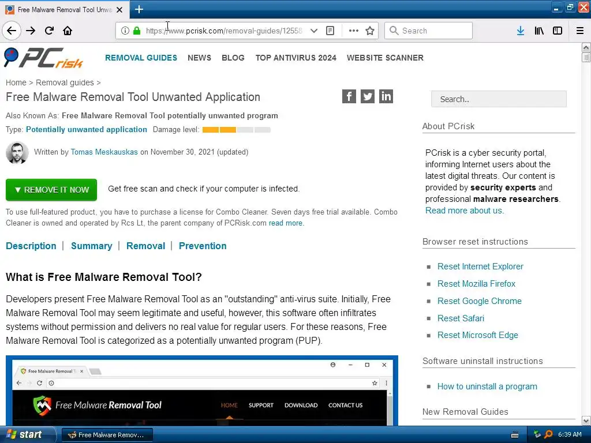Viewport: 591px width, 443px height.
Task: Open the Firefox home page icon
Action: [x=68, y=31]
